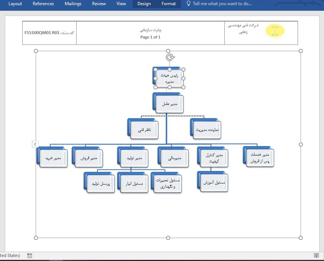Click the rotation handle above the selected shape
The image size is (324, 261).
170,57
